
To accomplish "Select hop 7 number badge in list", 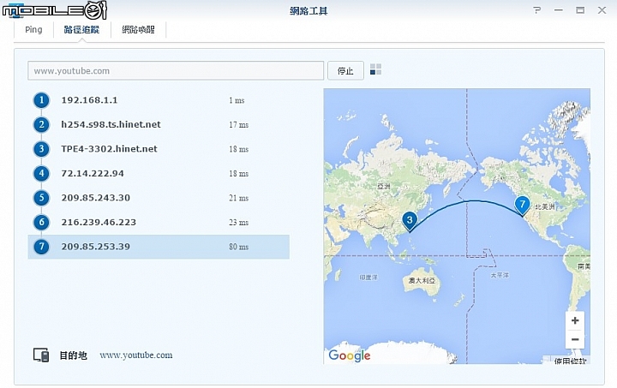I will [x=41, y=247].
